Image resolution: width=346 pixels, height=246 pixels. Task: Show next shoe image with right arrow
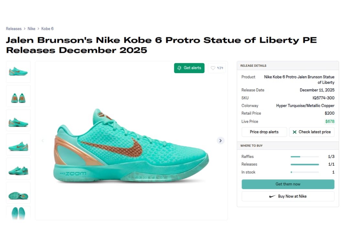(x=221, y=140)
